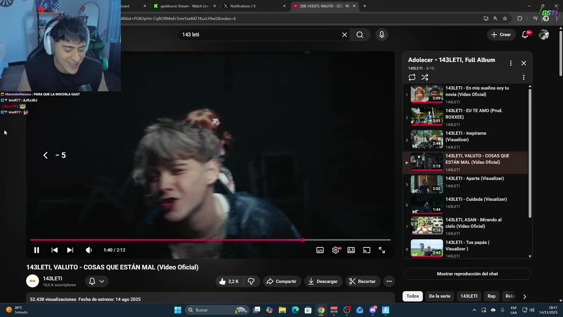Play 'Cuidada (Visualizer)' from playlist
563x317 pixels.
pos(465,205)
